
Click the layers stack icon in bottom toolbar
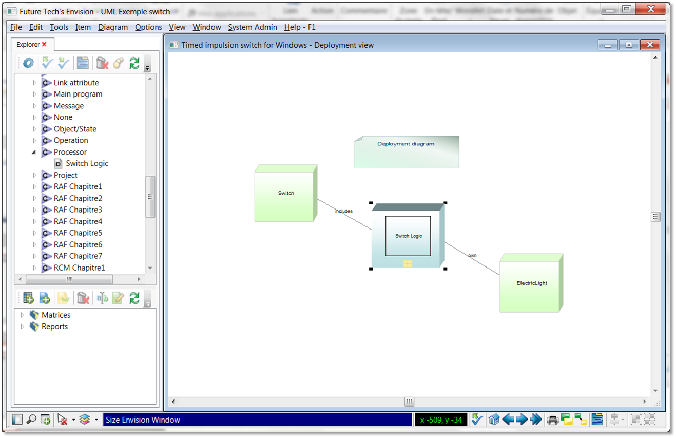click(85, 420)
